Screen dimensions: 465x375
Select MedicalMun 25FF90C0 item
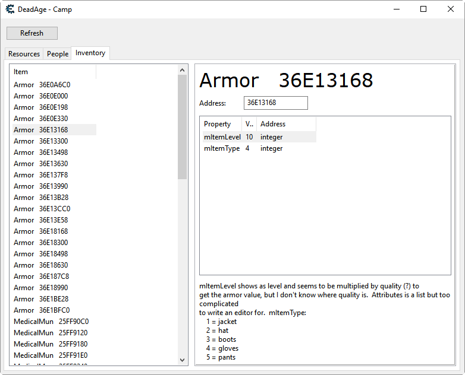[x=51, y=322]
